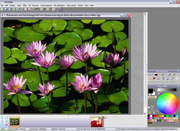Screen dimensions: 180x131
Task: Select the Text tool marked T
Action: 163,79
